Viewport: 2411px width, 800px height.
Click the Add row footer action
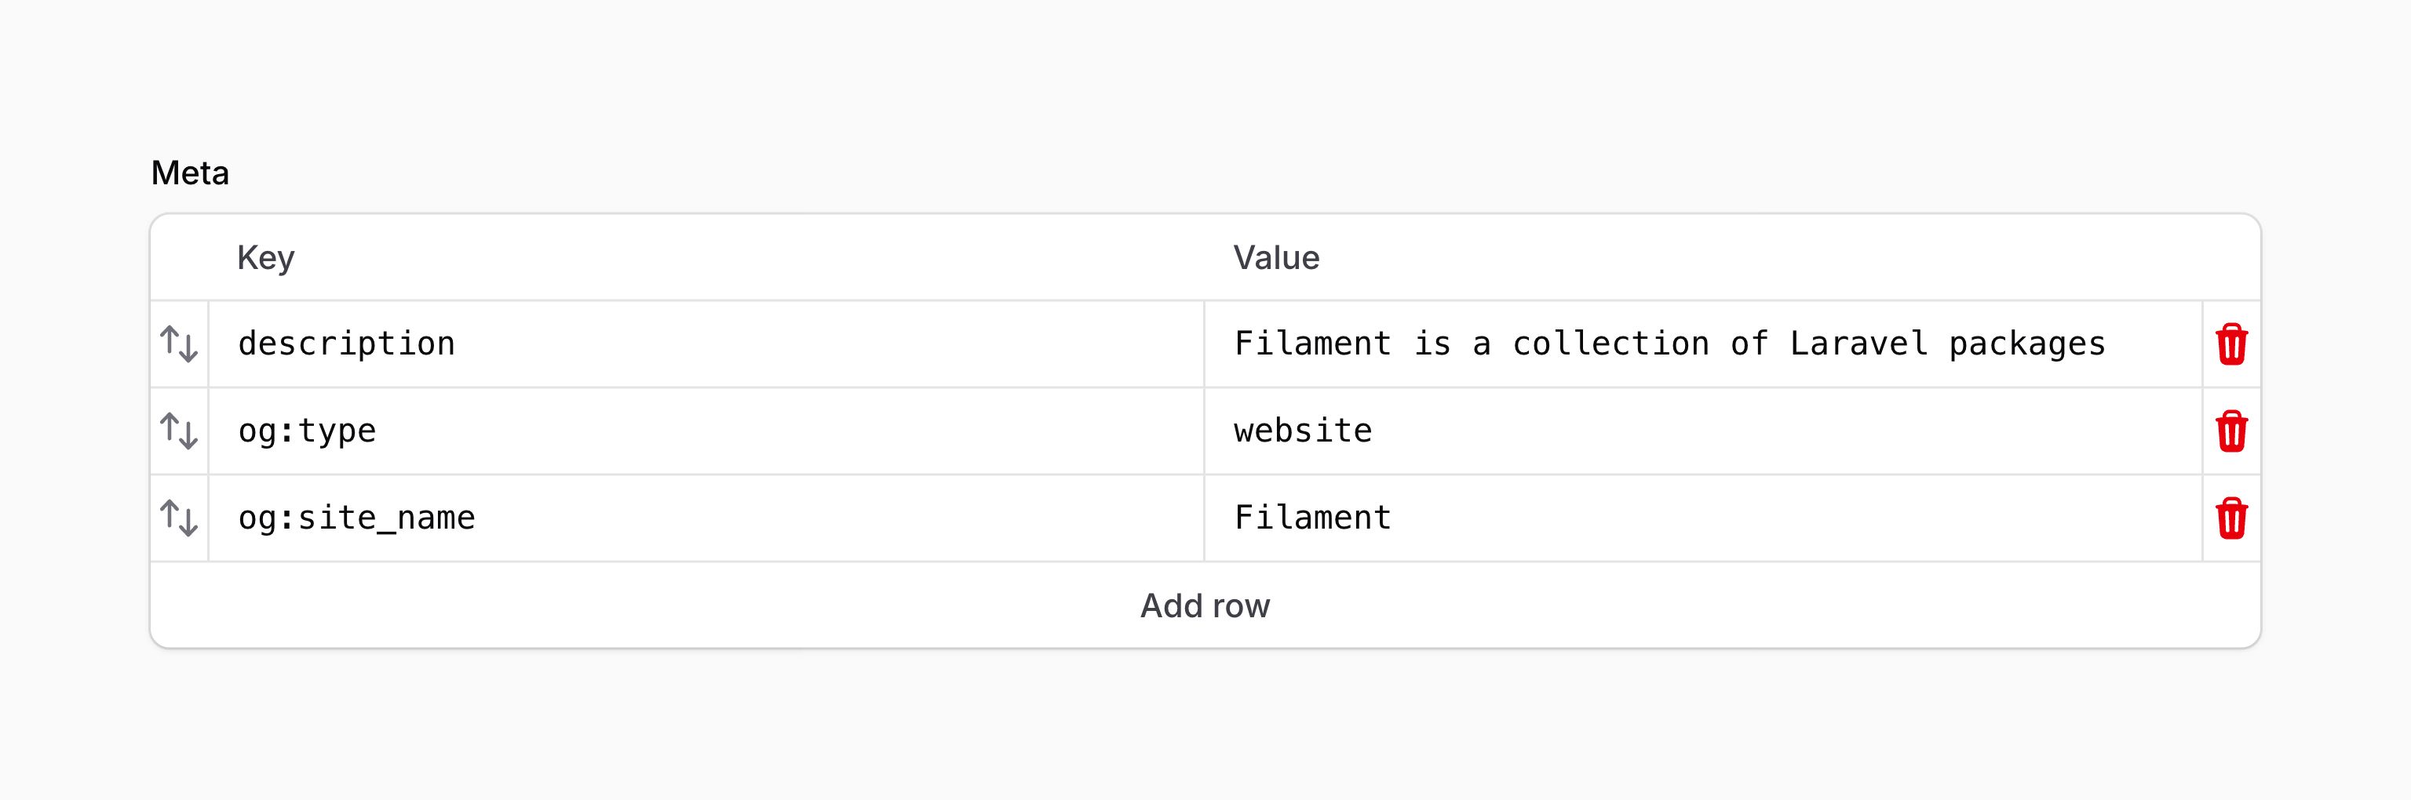point(1205,605)
